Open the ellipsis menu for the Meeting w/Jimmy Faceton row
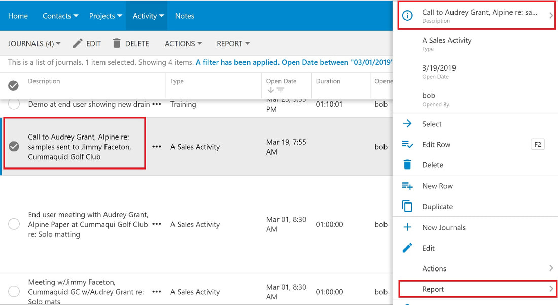558x305 pixels. click(157, 292)
